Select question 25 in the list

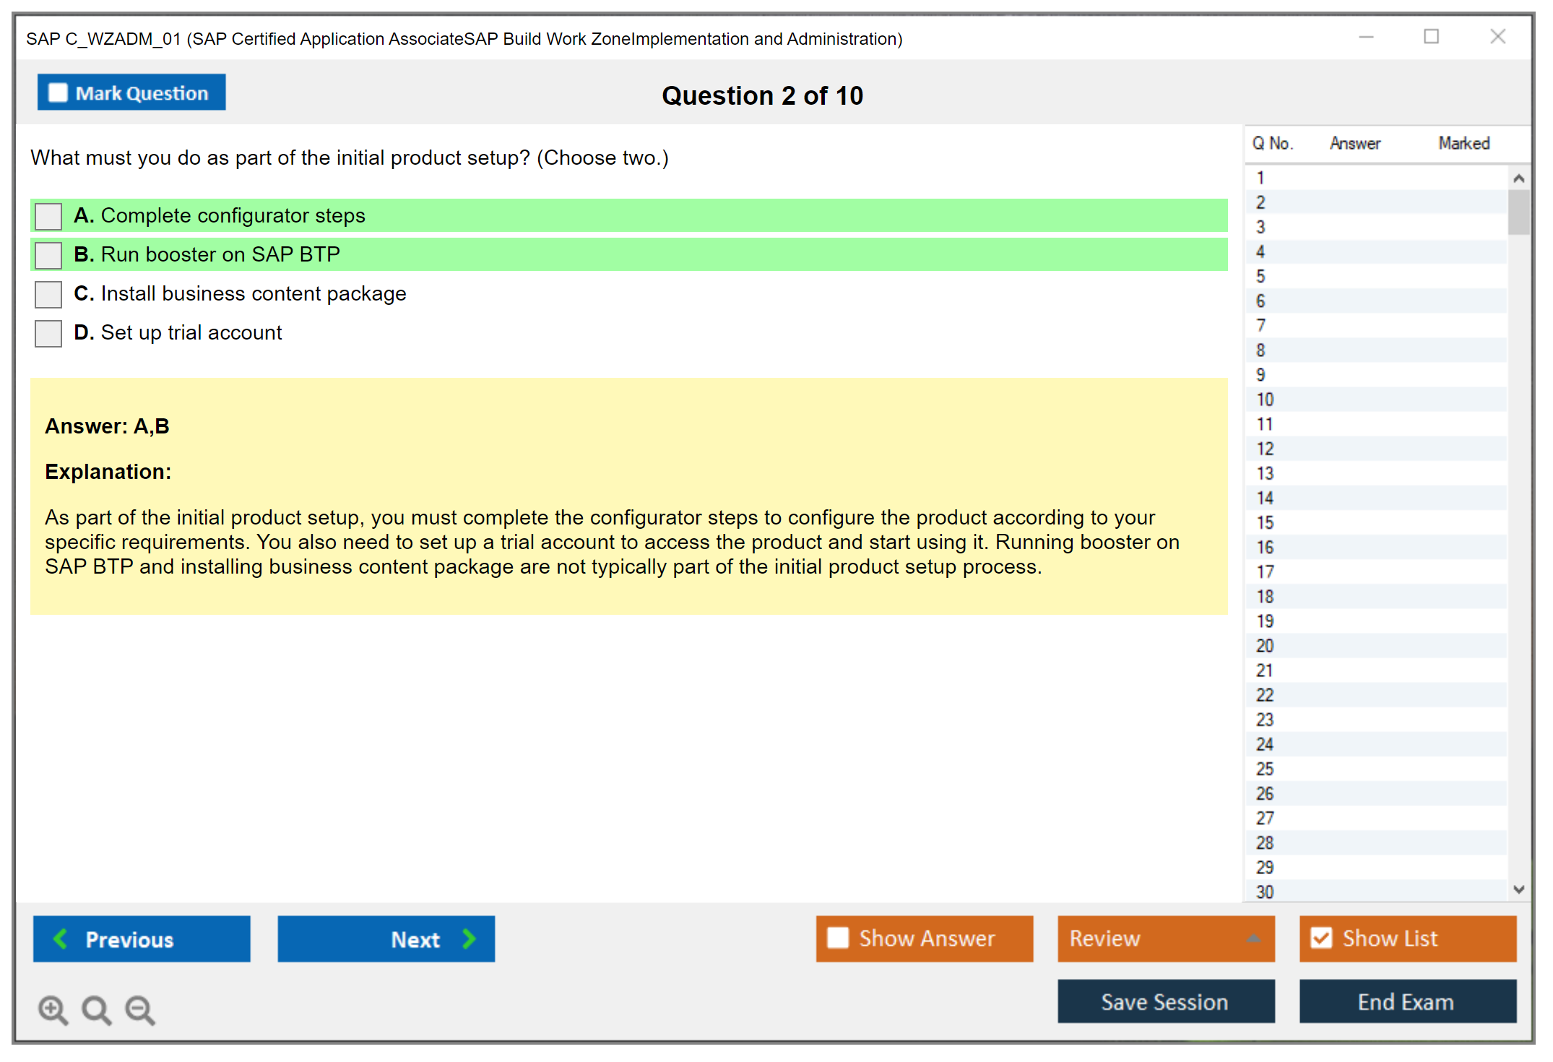[1265, 769]
